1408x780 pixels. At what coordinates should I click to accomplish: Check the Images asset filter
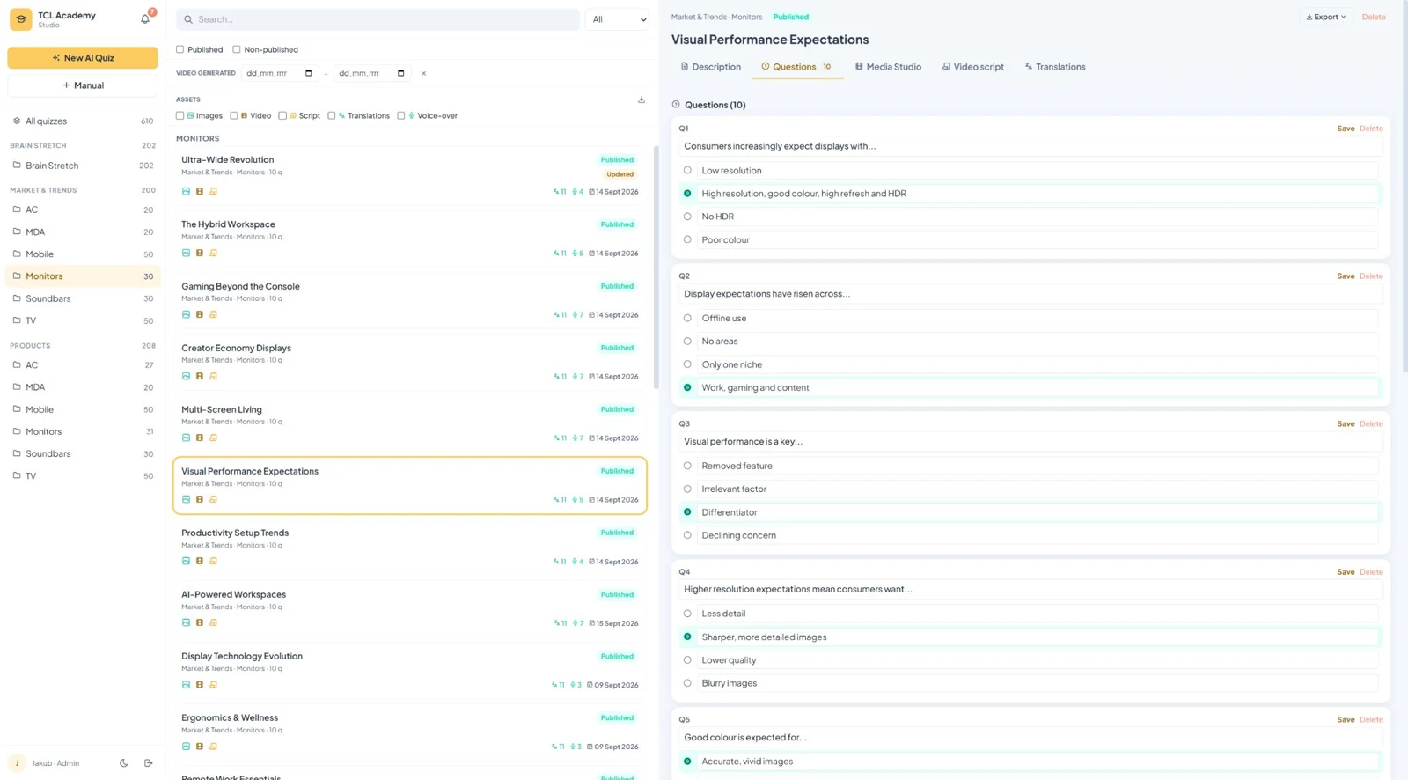180,115
